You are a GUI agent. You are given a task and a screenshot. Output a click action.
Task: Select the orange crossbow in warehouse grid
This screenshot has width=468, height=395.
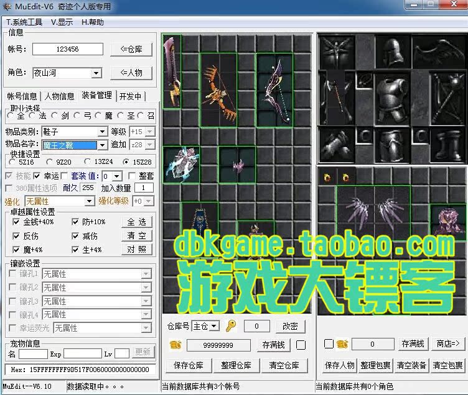point(218,90)
